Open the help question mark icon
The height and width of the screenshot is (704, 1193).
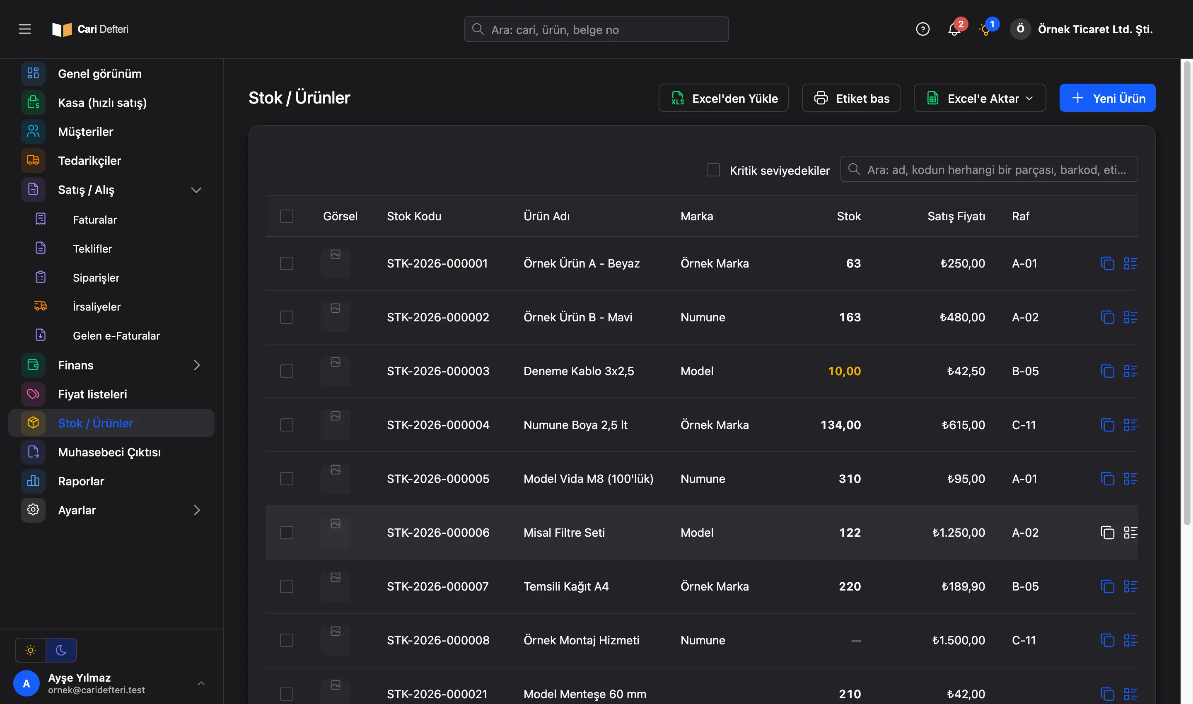point(923,29)
